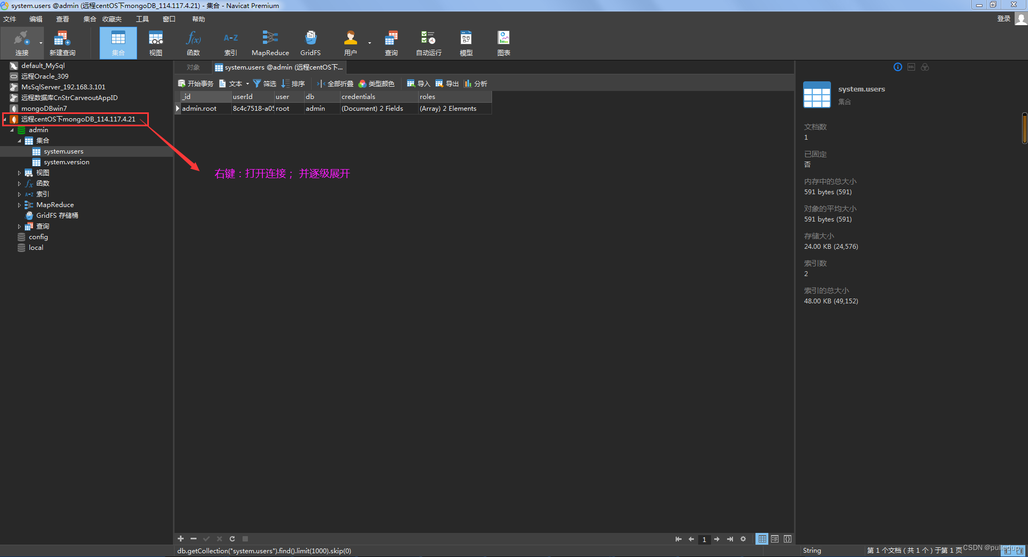This screenshot has width=1028, height=557.
Task: Open the 查看 (View) menu
Action: tap(63, 19)
